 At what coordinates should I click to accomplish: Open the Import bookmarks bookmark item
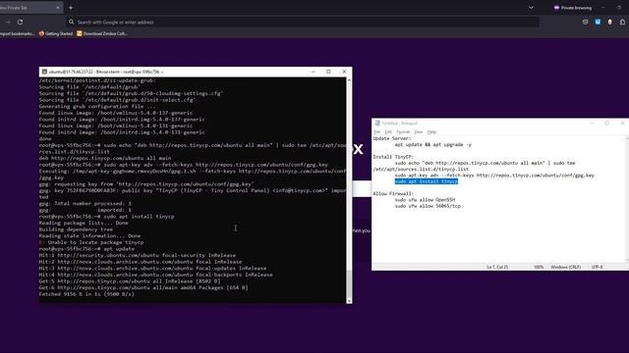17,33
